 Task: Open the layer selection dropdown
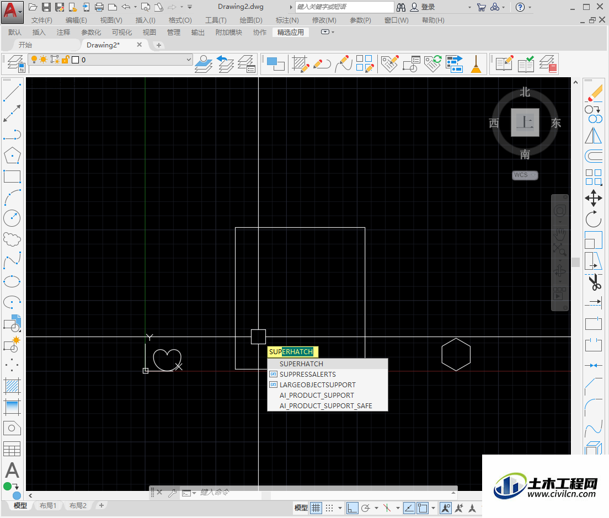tap(189, 60)
